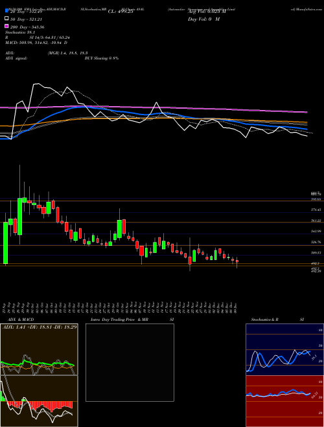Viewport: 324px width, 427px height.
Task: Click the 561.22 price axis label
Action: (316, 221)
